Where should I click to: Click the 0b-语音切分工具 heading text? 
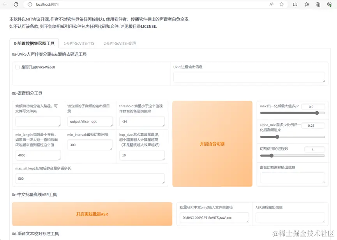click(x=27, y=93)
